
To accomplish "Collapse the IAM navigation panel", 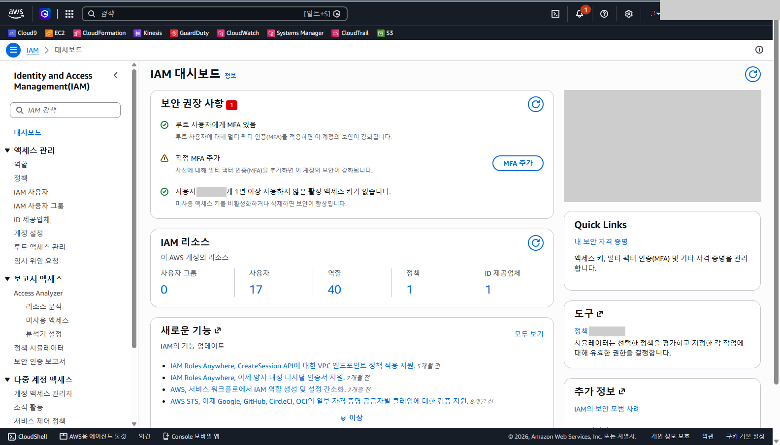I will pyautogui.click(x=116, y=75).
